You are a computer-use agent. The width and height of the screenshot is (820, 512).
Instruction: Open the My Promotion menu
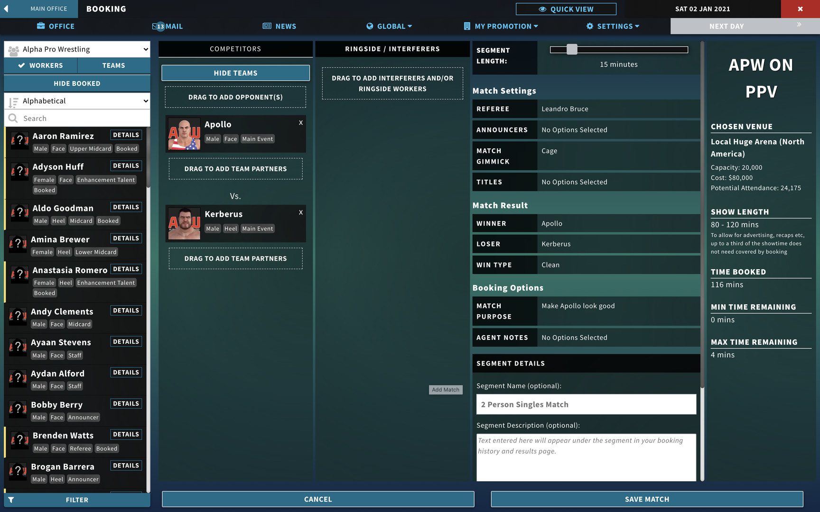[x=501, y=26]
